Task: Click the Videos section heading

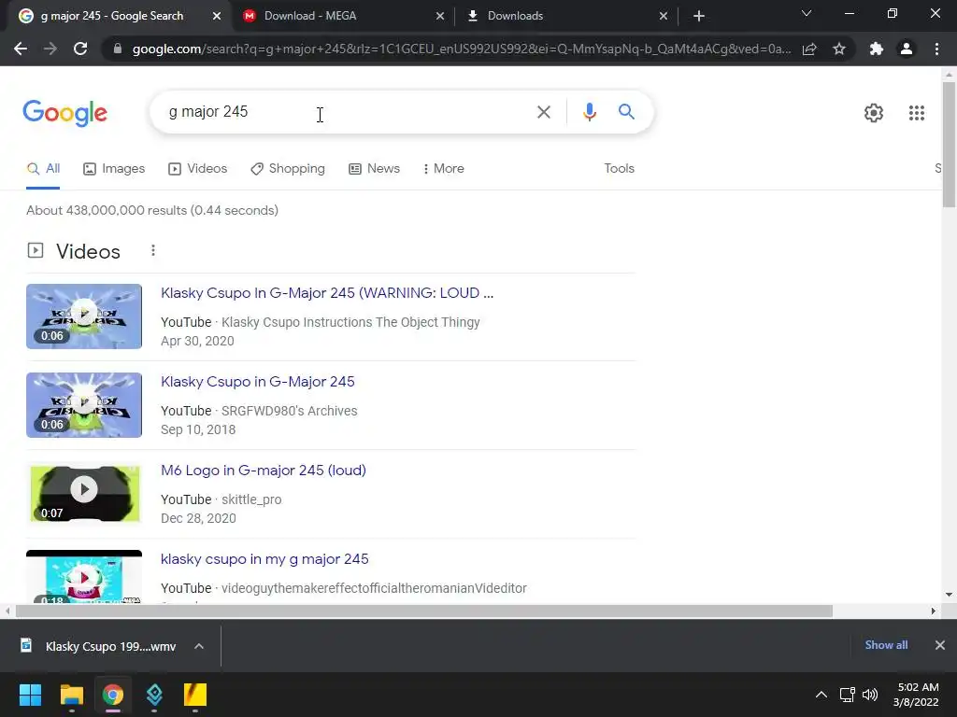Action: (x=88, y=252)
